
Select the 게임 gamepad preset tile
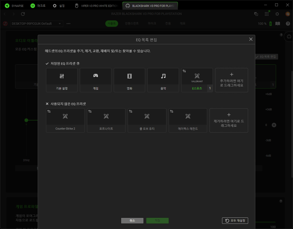tap(96, 80)
